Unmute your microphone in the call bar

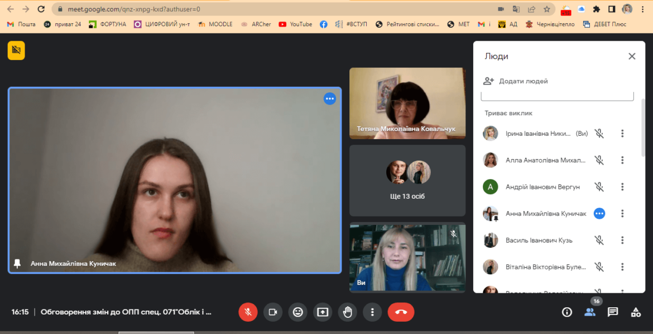[x=248, y=312]
